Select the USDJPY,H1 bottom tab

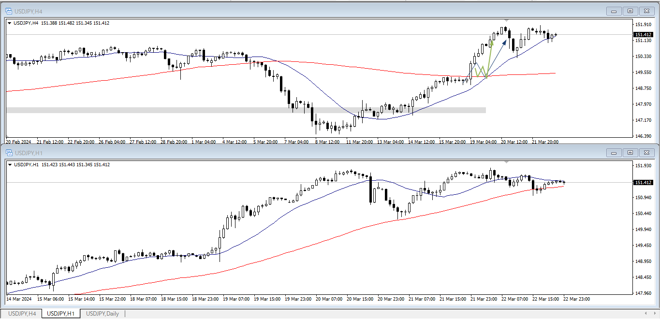(x=60, y=314)
